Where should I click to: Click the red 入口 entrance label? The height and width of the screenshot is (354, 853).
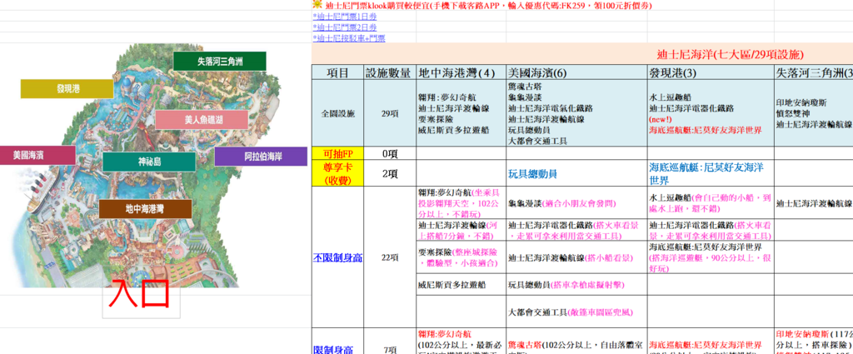pyautogui.click(x=139, y=294)
